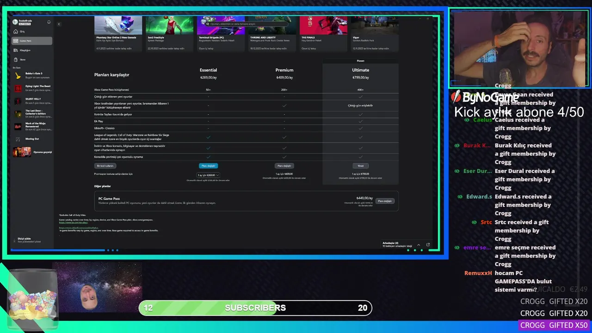Screen dimensions: 592x333
Task: Click Arkadaşlar (4) friends label
Action: pyautogui.click(x=390, y=243)
